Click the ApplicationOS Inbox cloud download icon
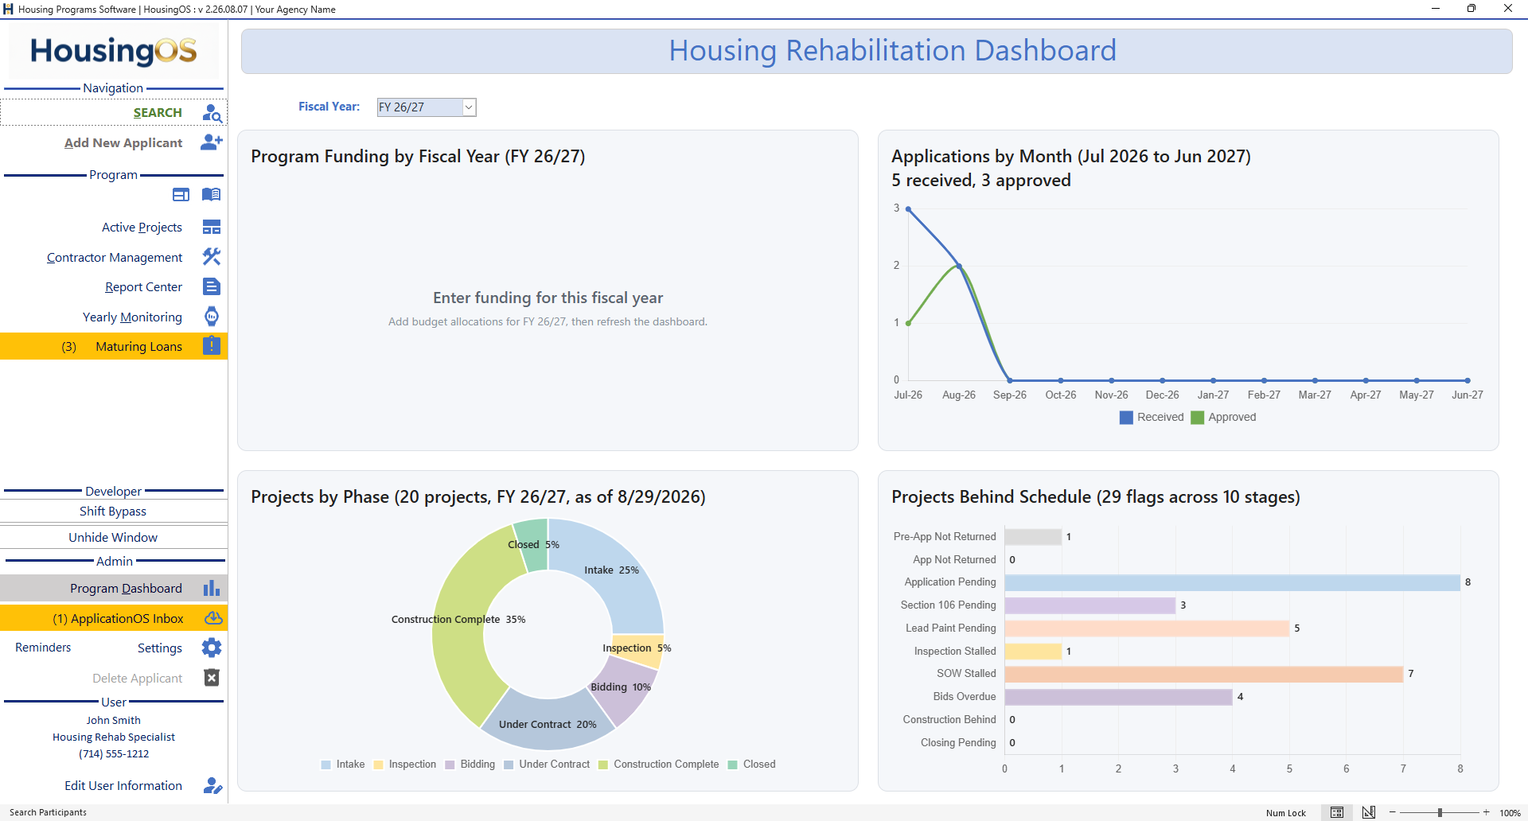This screenshot has width=1528, height=821. pos(213,618)
